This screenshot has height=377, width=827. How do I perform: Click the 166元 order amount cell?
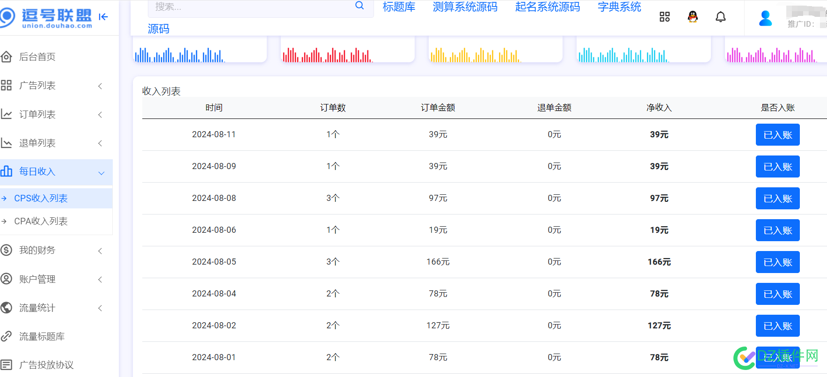[x=438, y=262]
